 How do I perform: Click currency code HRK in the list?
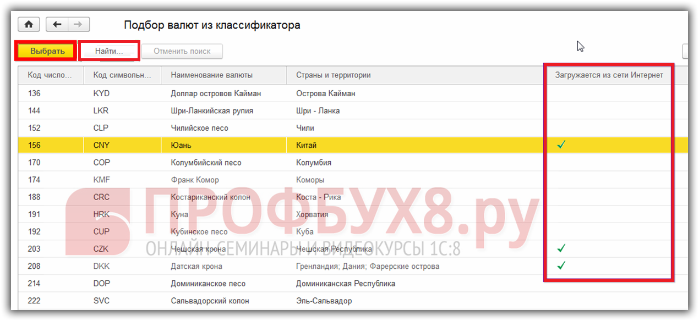coord(101,214)
